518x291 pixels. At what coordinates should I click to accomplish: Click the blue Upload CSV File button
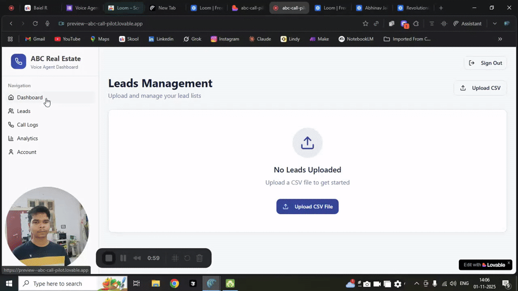(x=307, y=207)
